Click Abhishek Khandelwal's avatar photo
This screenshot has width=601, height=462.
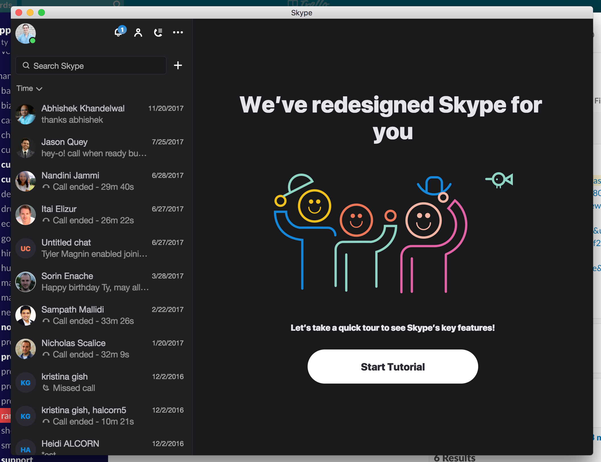coord(26,114)
